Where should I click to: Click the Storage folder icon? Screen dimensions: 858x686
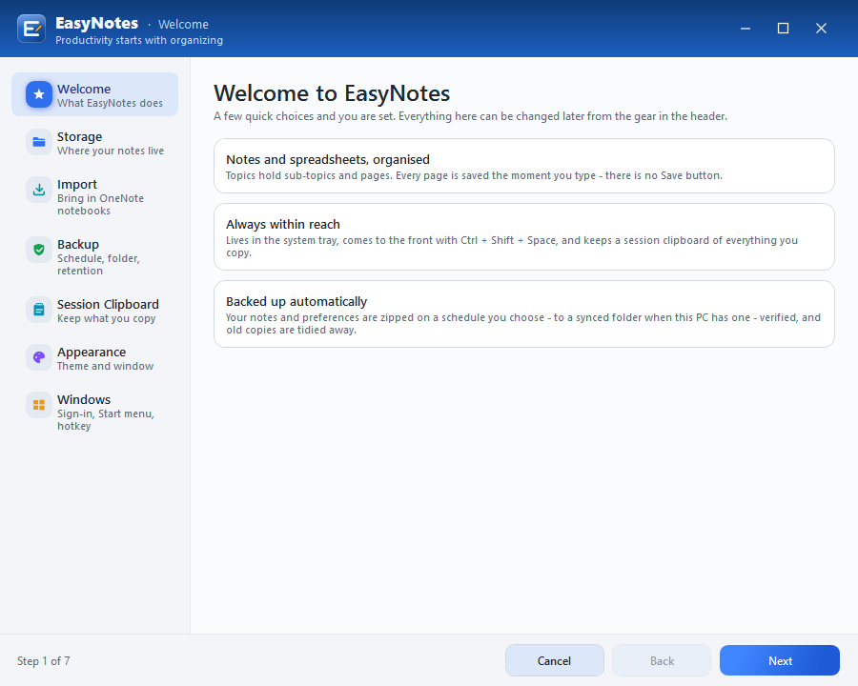point(39,142)
